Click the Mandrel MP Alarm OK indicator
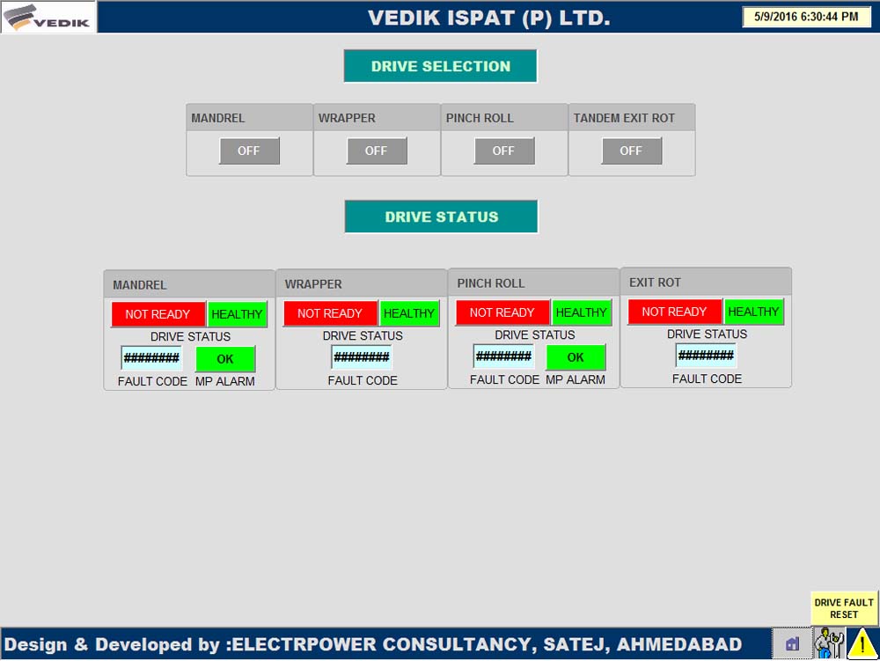Image resolution: width=880 pixels, height=661 pixels. point(225,359)
